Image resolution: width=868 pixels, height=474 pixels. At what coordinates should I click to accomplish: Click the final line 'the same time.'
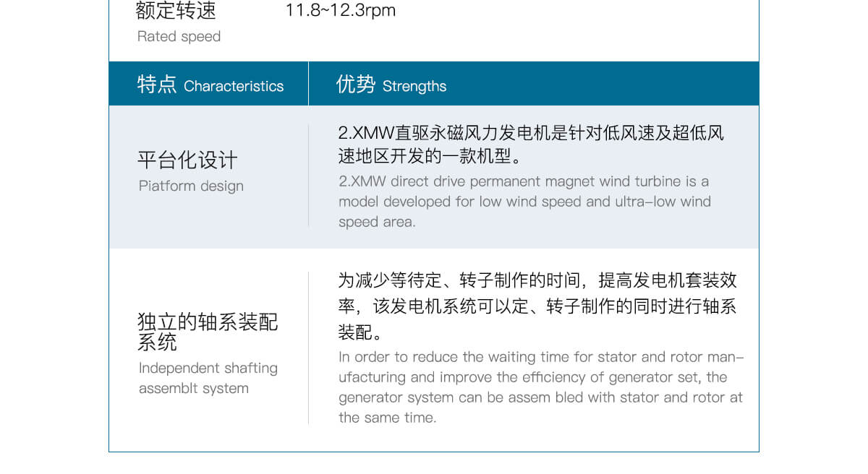387,418
